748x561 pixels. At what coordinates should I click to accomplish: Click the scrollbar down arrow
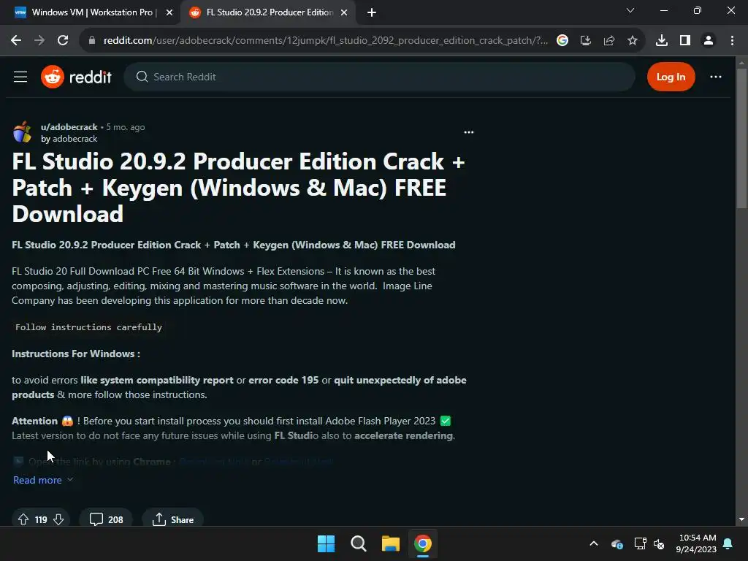click(x=741, y=519)
